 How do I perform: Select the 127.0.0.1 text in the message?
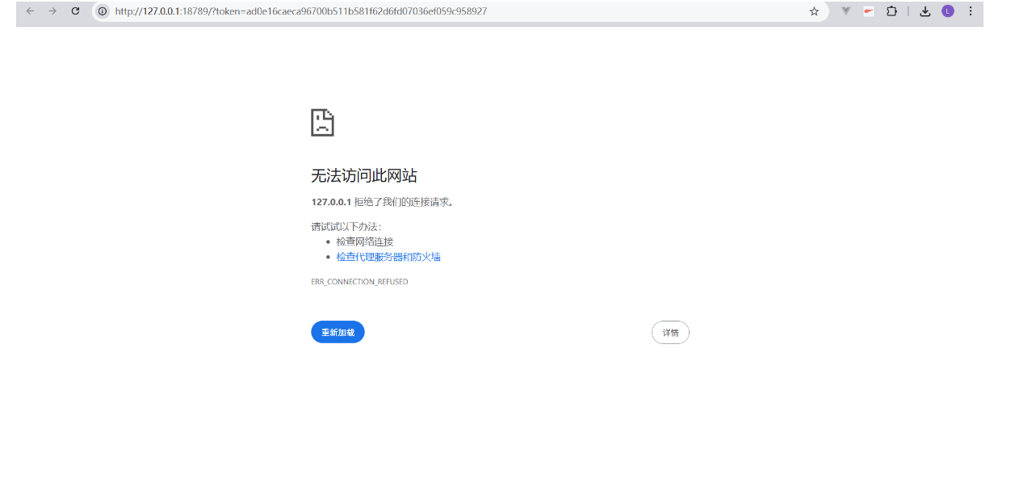click(329, 201)
